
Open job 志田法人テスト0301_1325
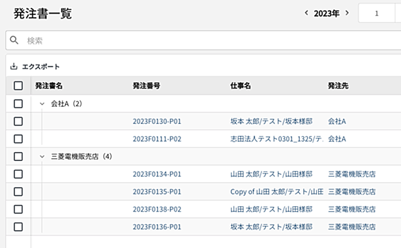[x=276, y=139]
